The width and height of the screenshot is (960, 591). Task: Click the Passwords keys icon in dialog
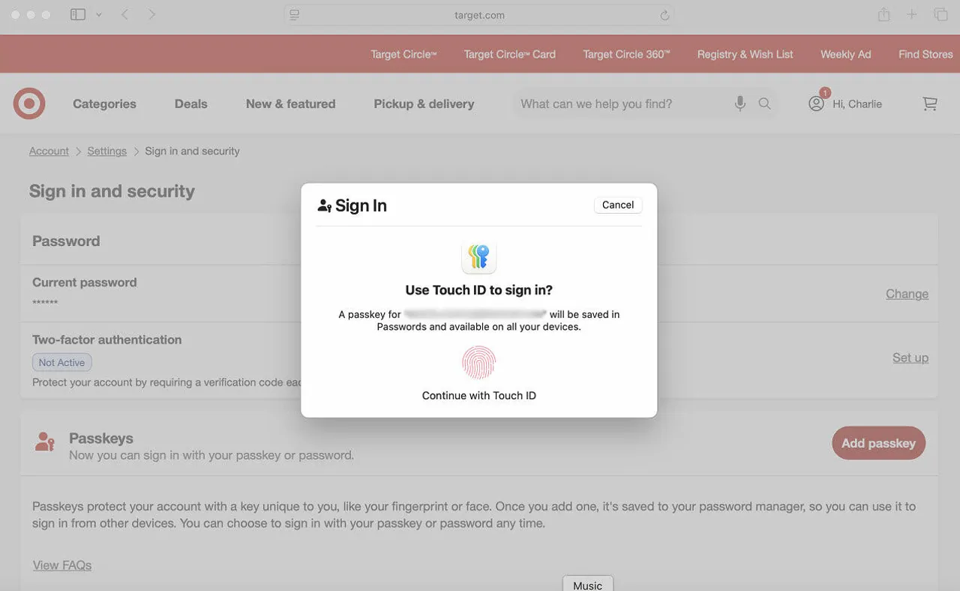tap(478, 257)
